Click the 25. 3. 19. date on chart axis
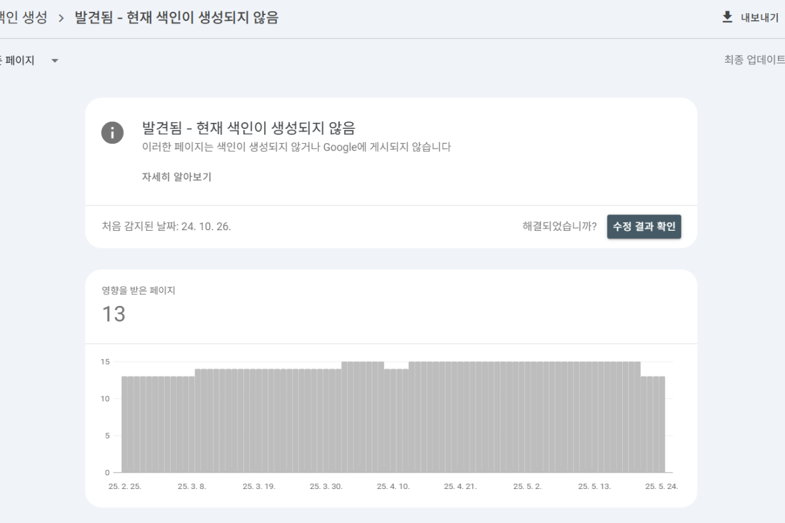 pyautogui.click(x=259, y=486)
